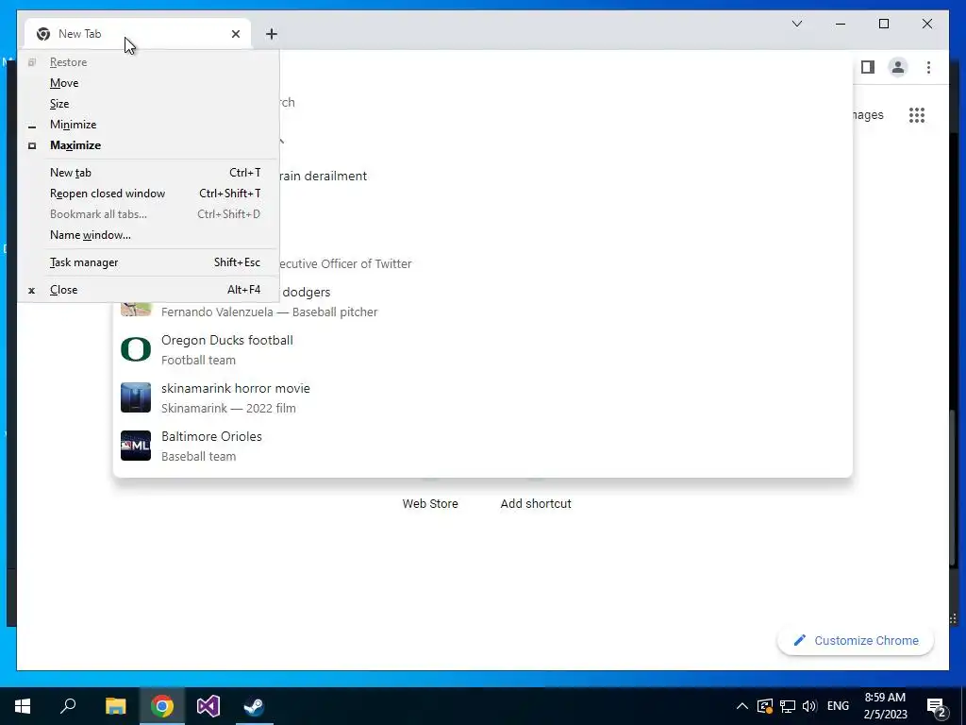Open the tab search chevron

tap(796, 24)
